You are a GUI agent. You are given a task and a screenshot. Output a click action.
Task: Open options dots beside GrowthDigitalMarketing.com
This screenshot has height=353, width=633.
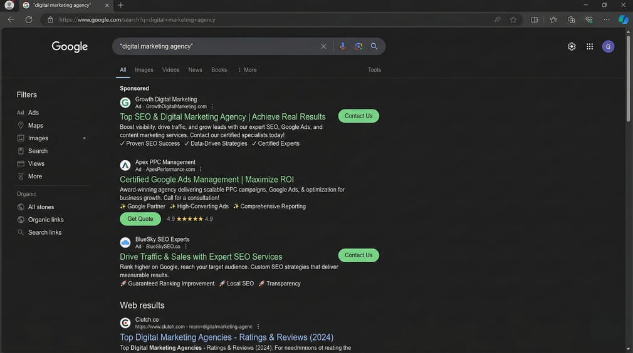click(x=212, y=106)
